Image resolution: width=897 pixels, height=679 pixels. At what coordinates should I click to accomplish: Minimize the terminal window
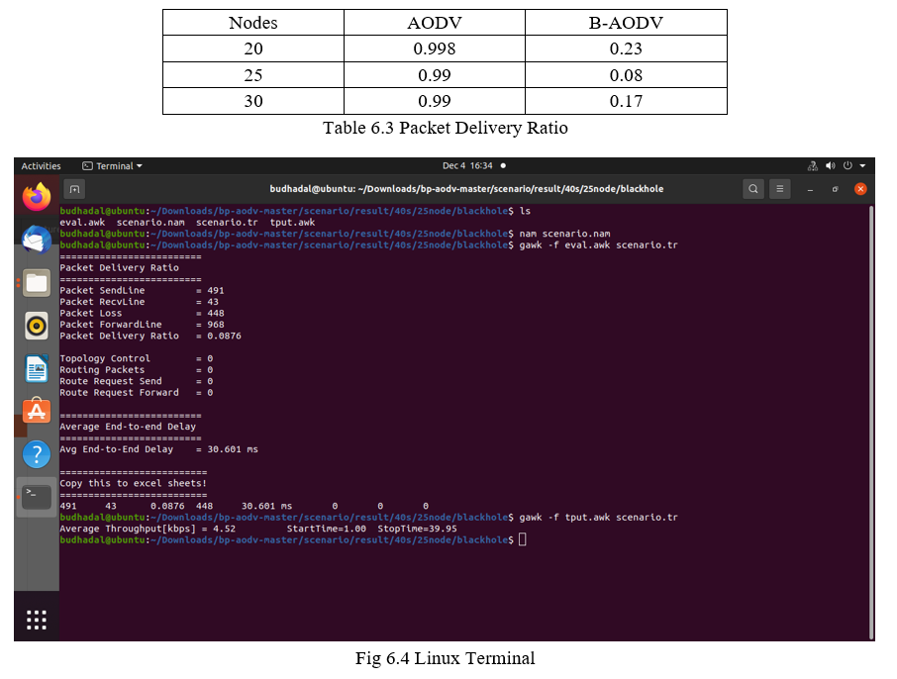tap(810, 189)
